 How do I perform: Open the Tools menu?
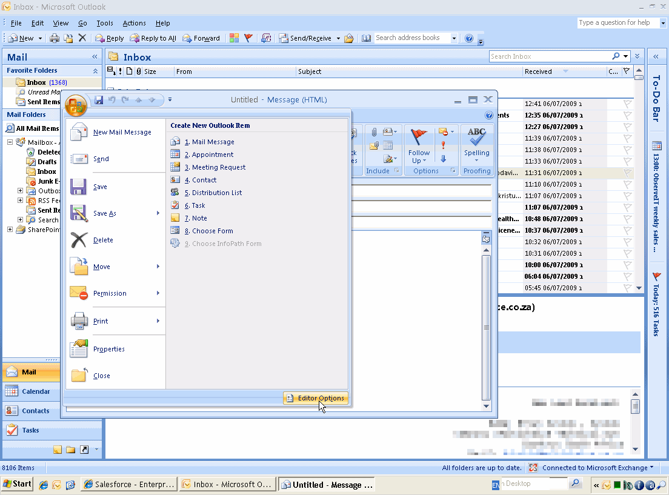104,23
